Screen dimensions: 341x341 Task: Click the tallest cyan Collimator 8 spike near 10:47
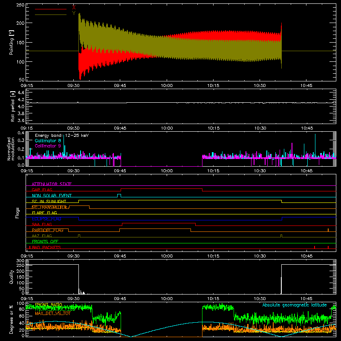(315, 146)
